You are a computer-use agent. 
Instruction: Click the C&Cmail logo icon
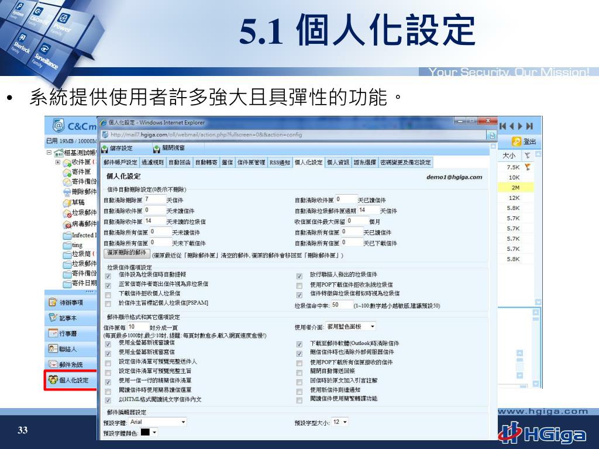coord(58,125)
